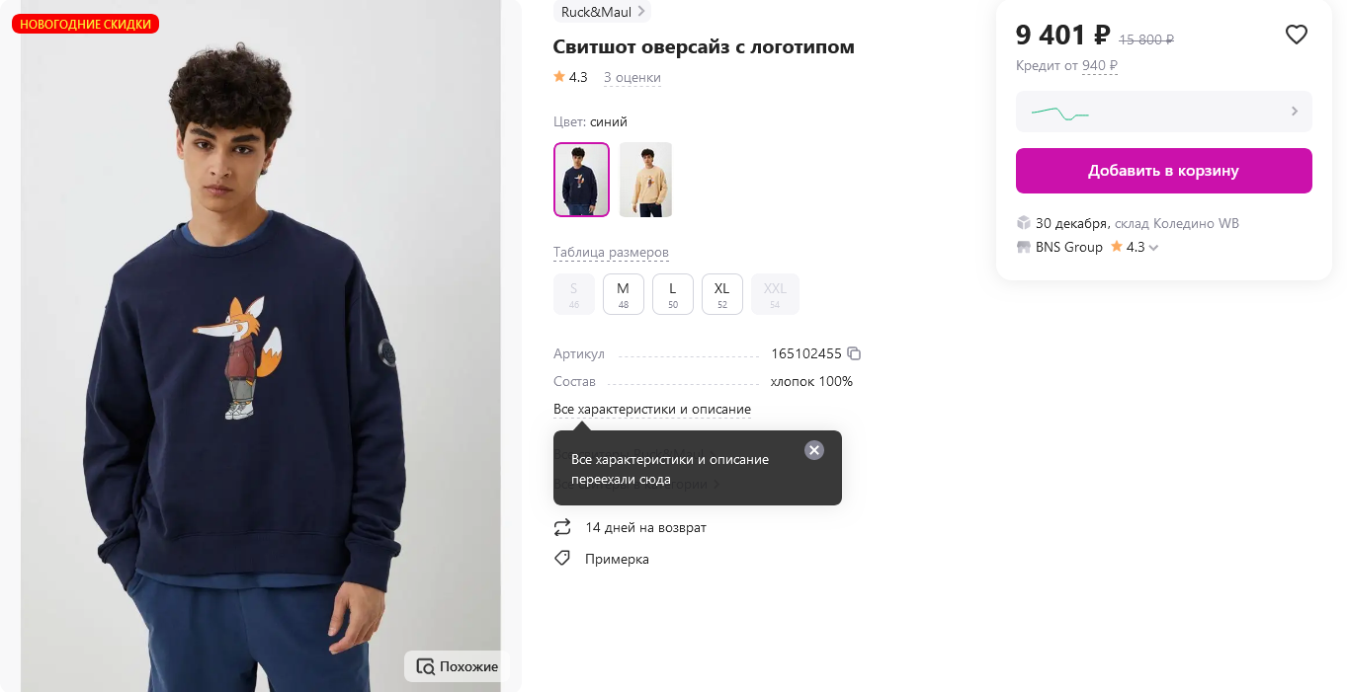Add item to favorites with heart icon
1347x692 pixels.
tap(1296, 36)
